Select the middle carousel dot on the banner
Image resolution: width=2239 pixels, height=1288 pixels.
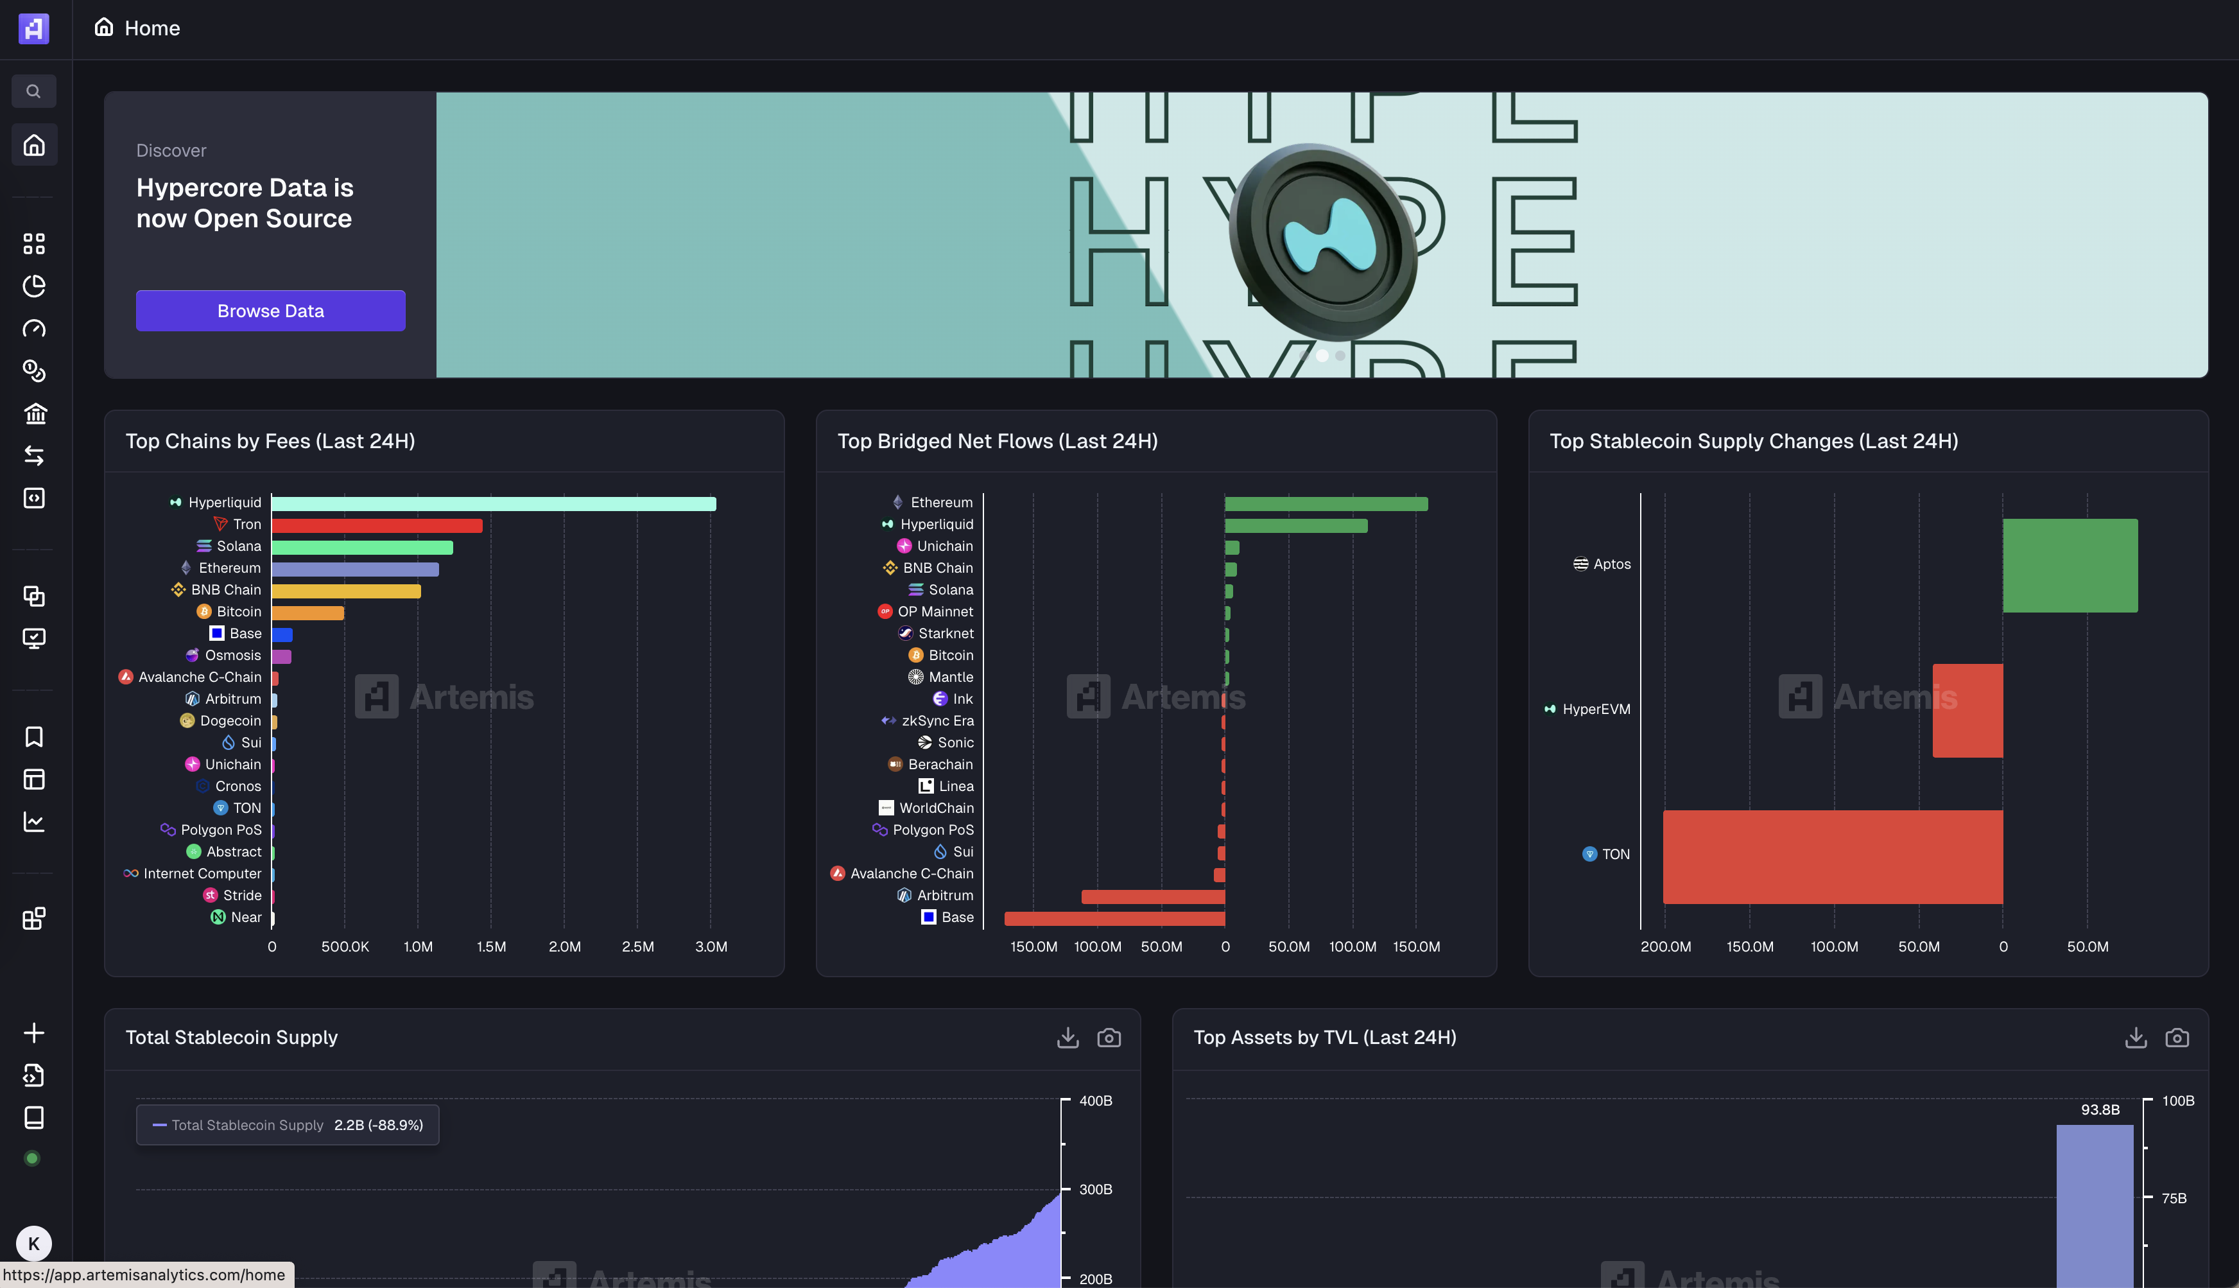coord(1322,356)
